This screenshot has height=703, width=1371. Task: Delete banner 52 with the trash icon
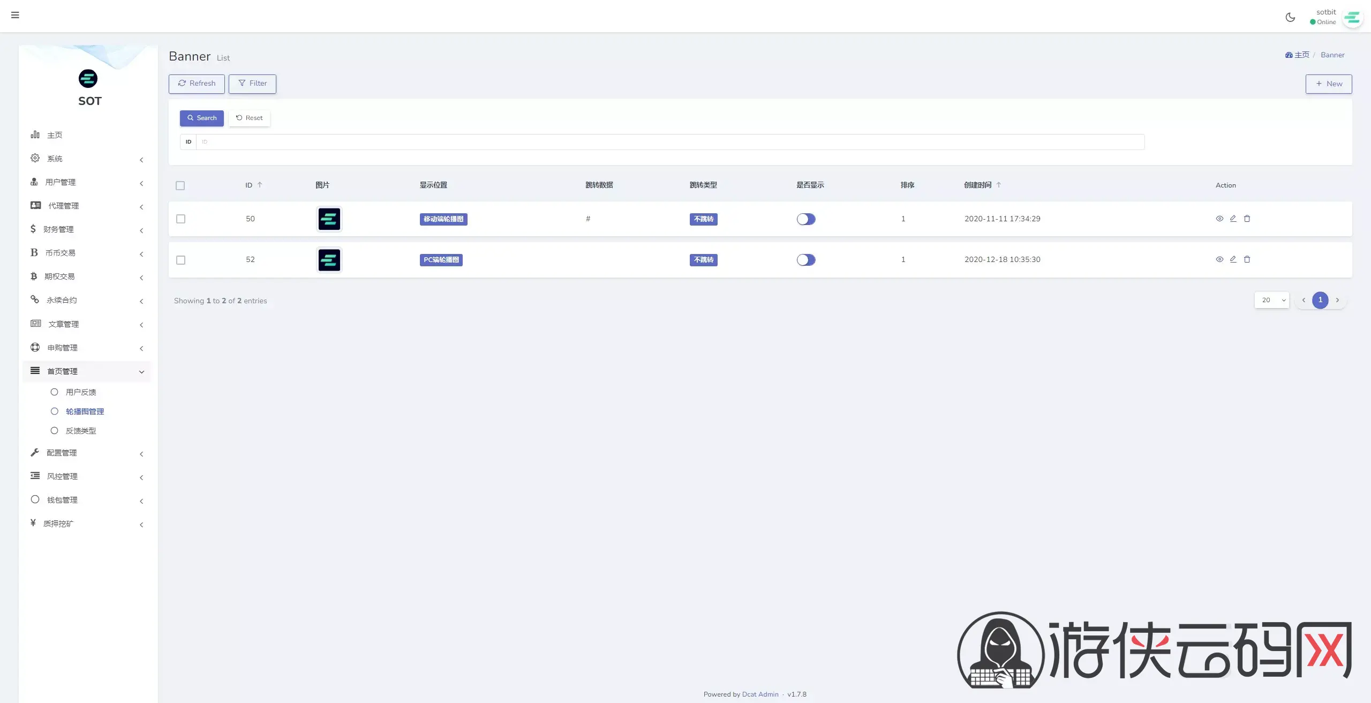click(x=1247, y=259)
